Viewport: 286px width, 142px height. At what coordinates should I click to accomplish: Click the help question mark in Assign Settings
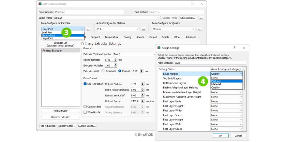[x=234, y=48]
